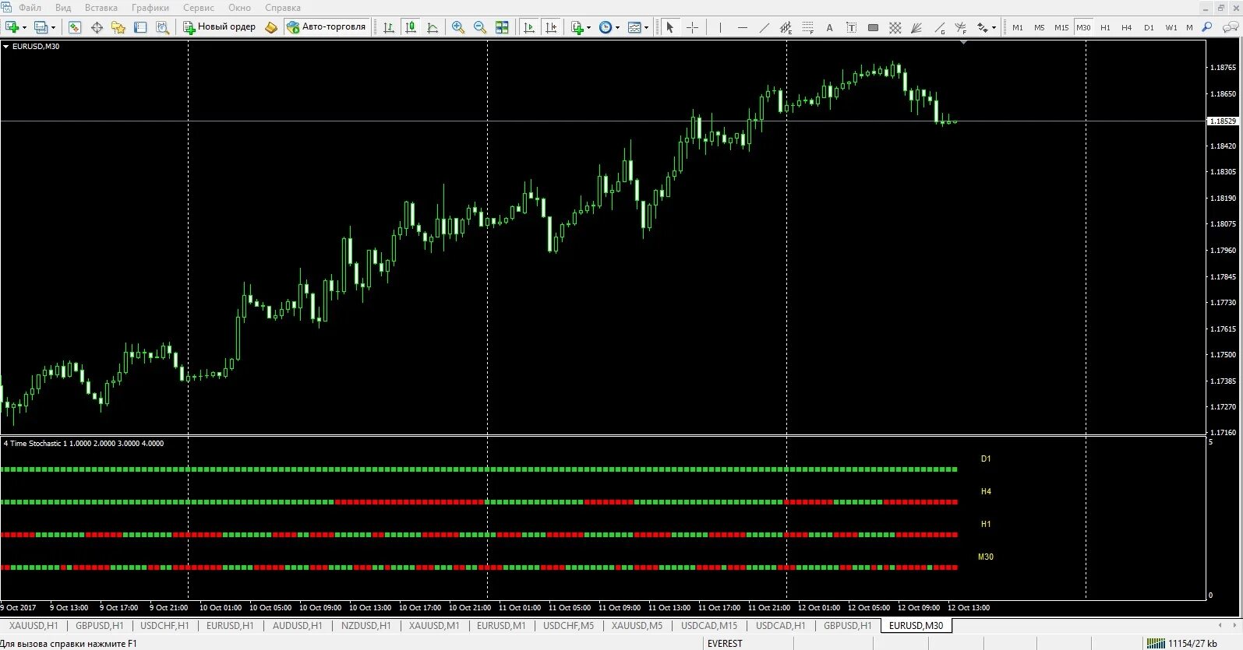Open the Сервис menu
Screen dimensions: 1243x650
[x=199, y=8]
